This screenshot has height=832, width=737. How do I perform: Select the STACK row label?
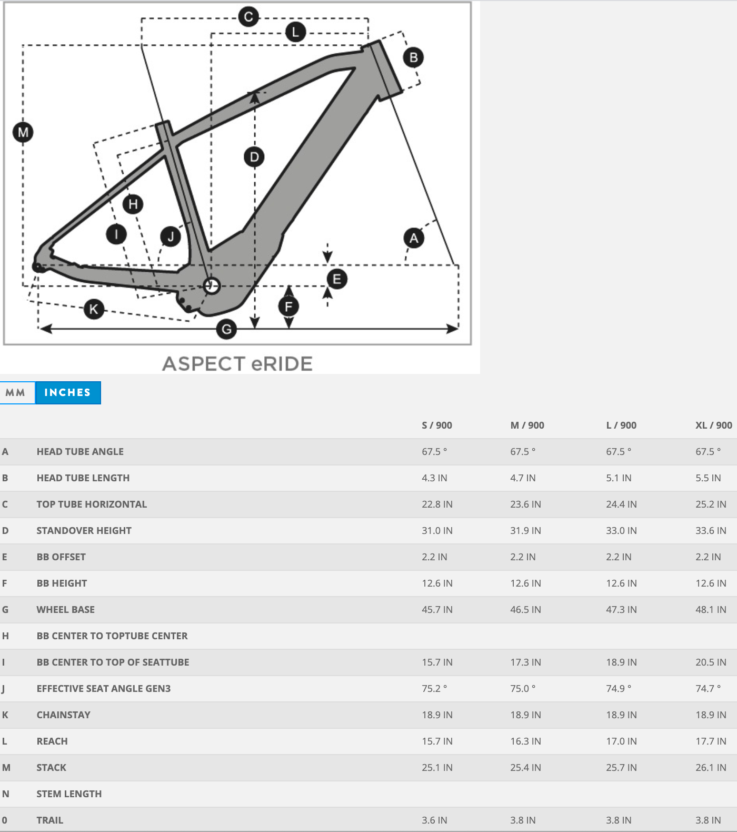point(51,768)
